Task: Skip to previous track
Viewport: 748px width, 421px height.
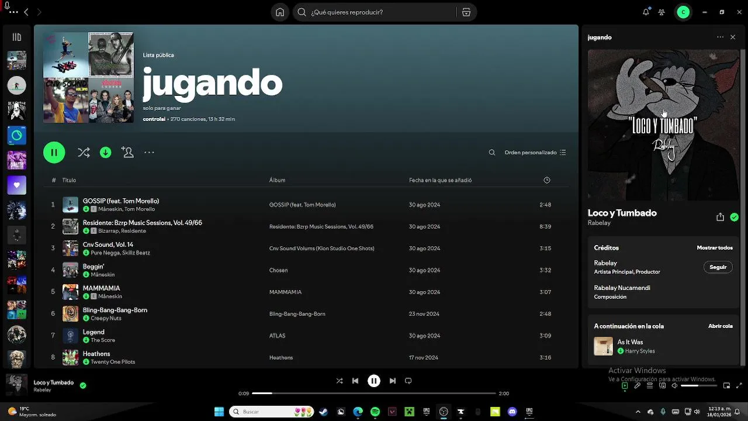Action: (355, 381)
